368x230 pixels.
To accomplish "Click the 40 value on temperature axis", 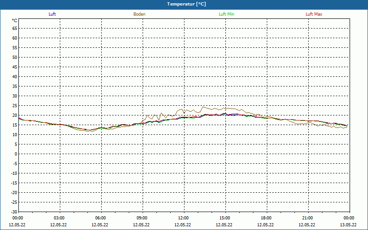I will tap(15, 77).
